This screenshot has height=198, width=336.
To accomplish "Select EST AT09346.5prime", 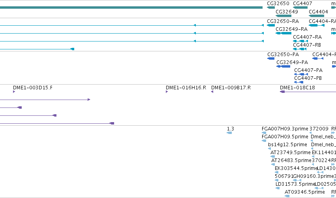I will click(x=287, y=196).
